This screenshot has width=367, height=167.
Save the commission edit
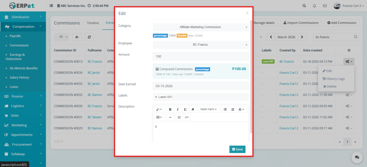pyautogui.click(x=237, y=149)
